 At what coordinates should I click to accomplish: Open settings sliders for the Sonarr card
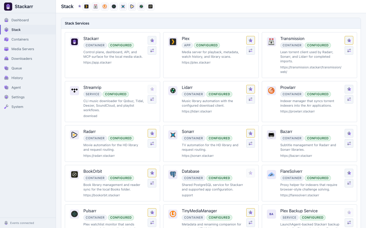click(251, 143)
